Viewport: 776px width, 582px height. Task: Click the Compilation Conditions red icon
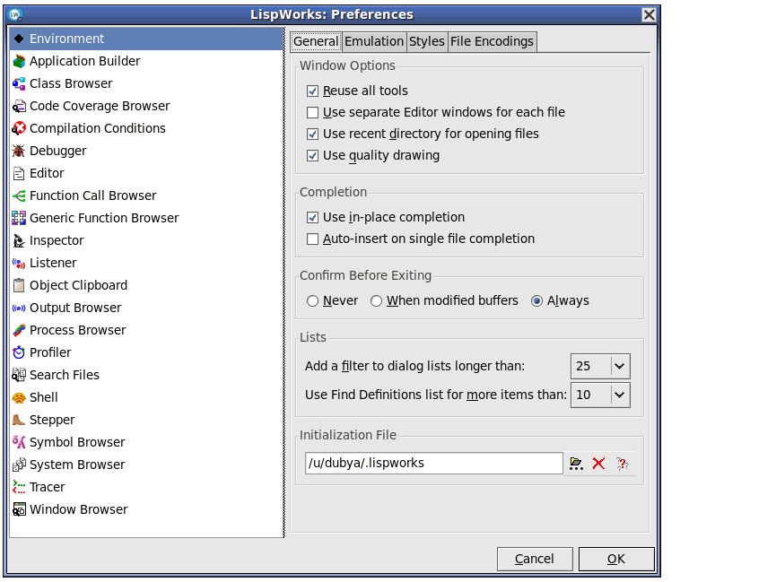point(19,128)
